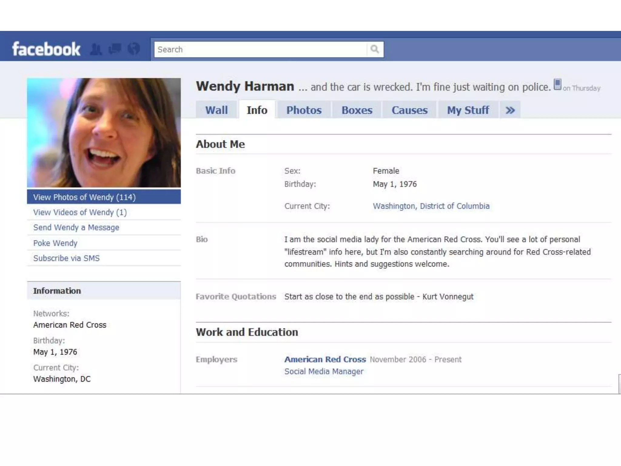
Task: Go to the Boxes tab
Action: click(357, 110)
